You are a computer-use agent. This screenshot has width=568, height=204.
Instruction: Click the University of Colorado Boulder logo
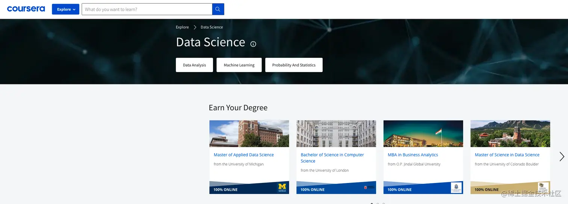click(x=543, y=187)
